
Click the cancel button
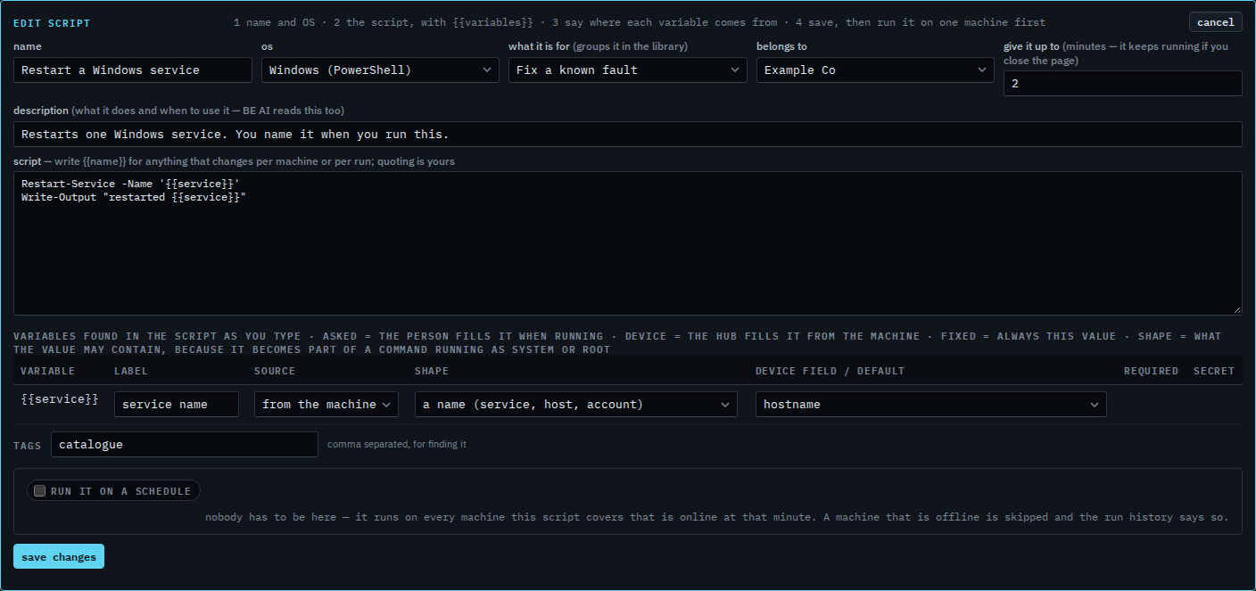click(1215, 22)
